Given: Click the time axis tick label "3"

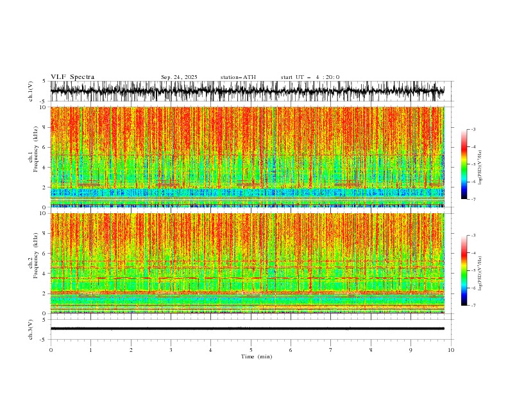Looking at the screenshot, I should coord(171,350).
